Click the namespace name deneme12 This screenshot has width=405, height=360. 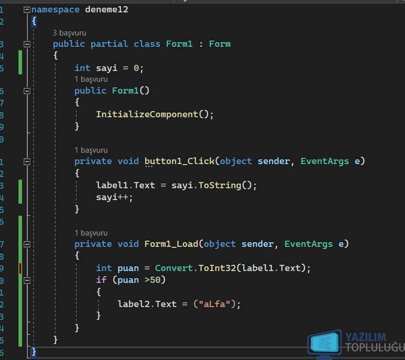107,10
